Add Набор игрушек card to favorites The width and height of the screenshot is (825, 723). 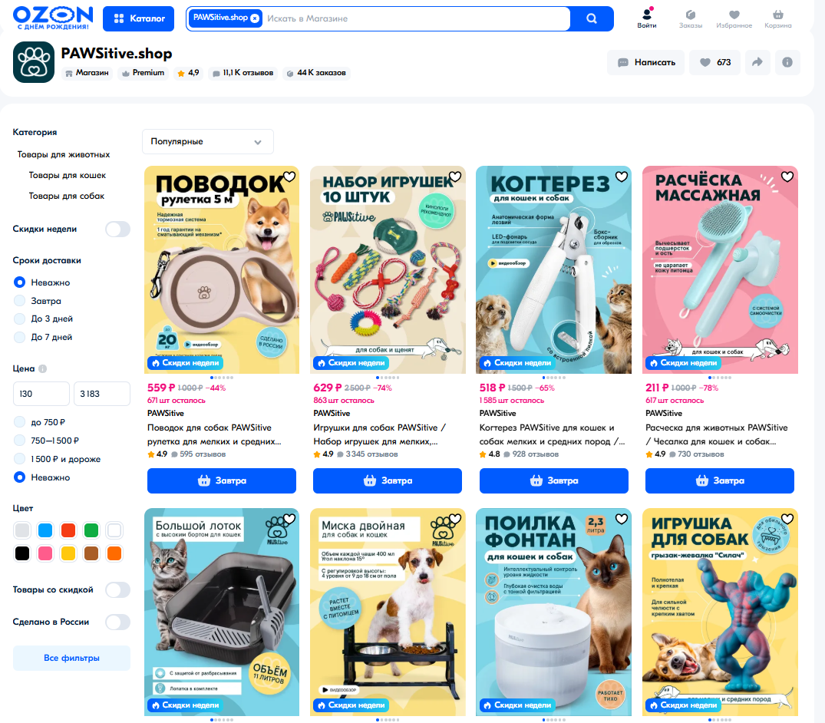point(455,177)
